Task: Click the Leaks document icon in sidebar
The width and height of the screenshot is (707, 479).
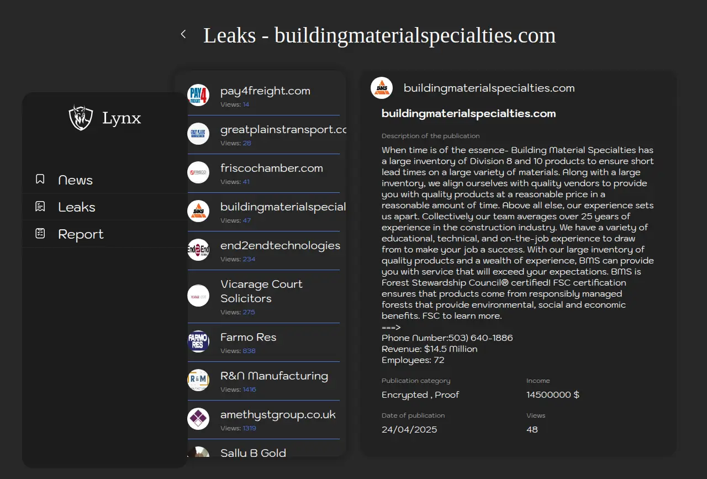Action: (40, 207)
